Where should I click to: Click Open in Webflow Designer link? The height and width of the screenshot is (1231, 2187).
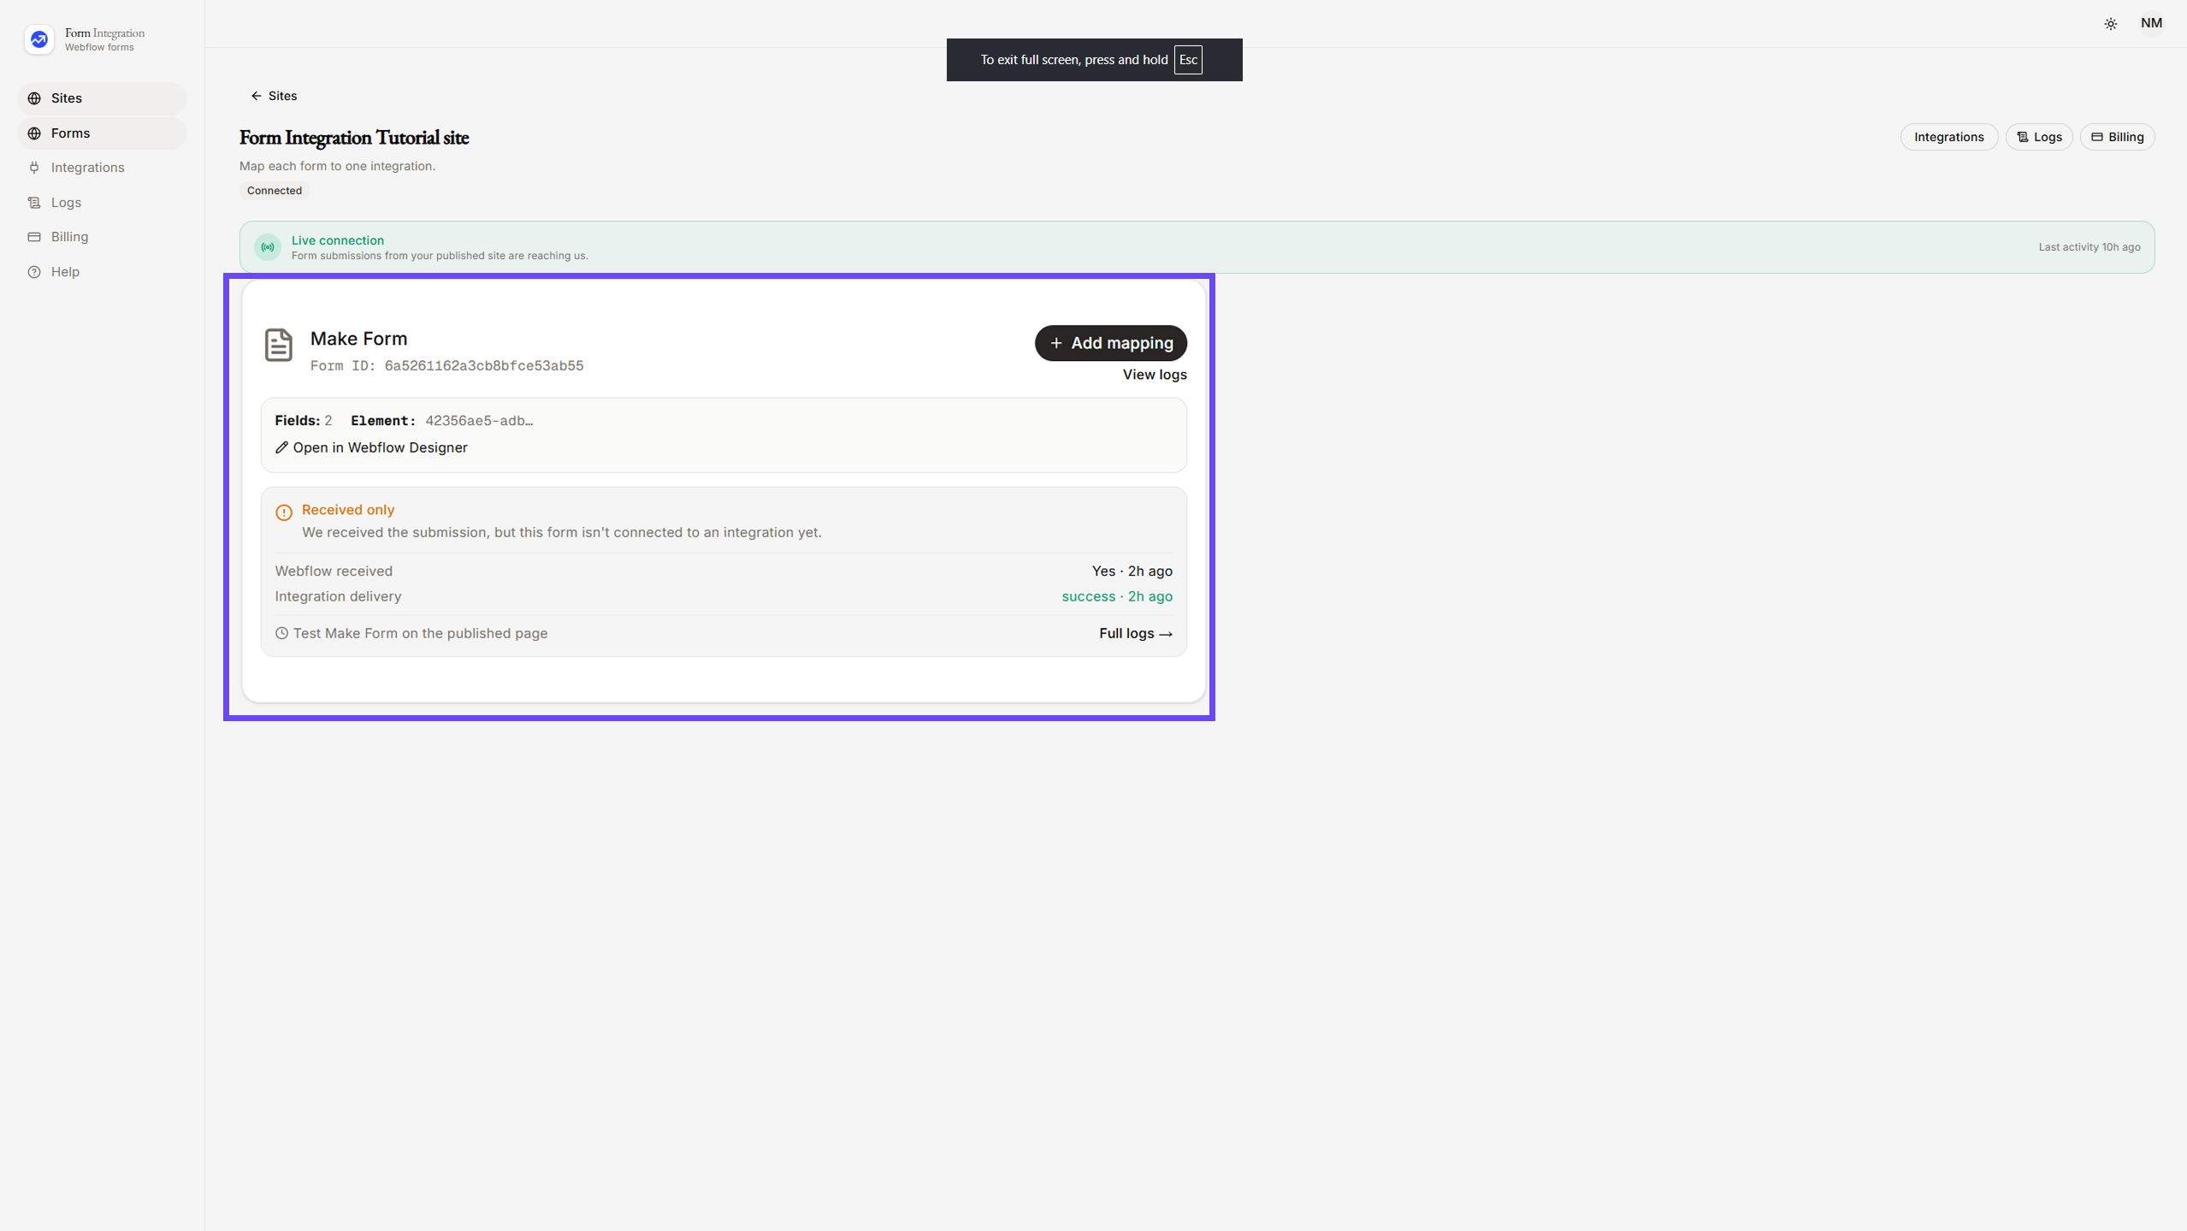[x=371, y=447]
